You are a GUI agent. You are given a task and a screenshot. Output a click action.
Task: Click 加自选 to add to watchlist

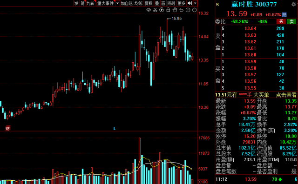127,3
